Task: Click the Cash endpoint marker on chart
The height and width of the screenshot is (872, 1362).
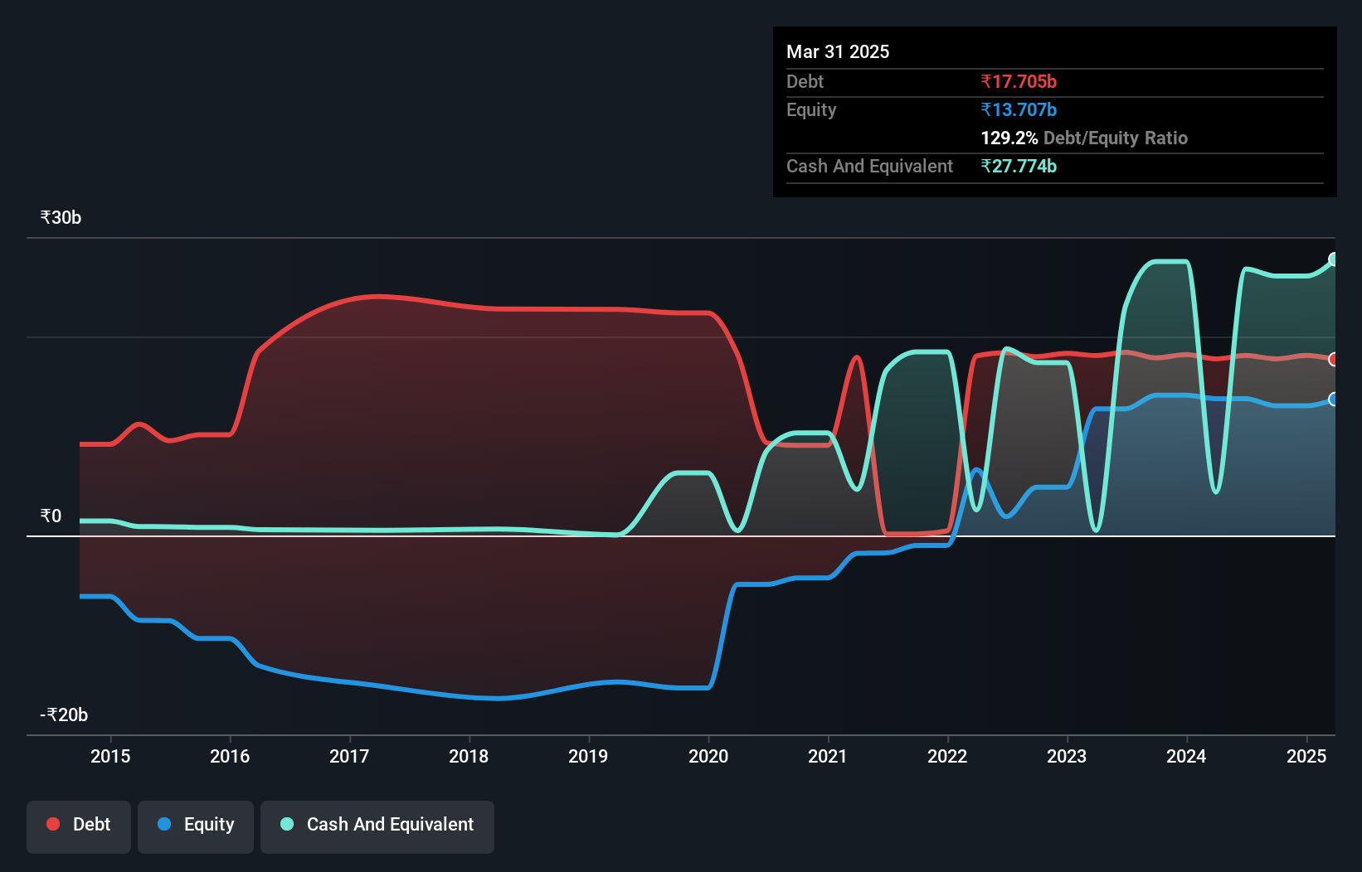Action: (x=1334, y=259)
